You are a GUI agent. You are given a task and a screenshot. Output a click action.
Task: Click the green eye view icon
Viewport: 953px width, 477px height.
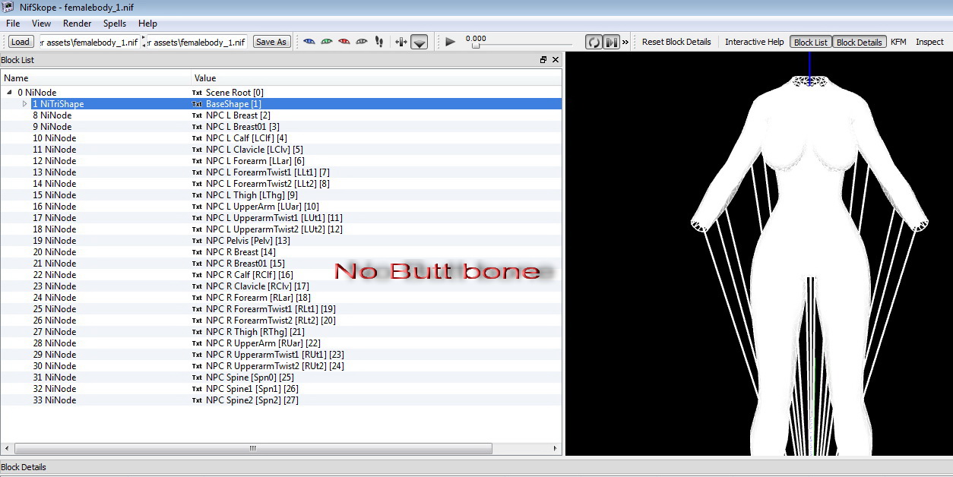(326, 42)
